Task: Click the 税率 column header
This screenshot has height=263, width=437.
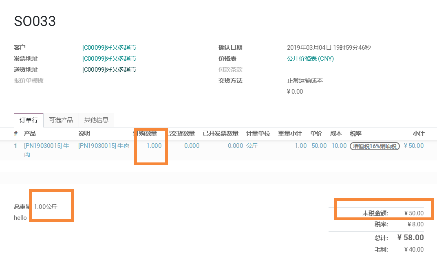Action: [x=355, y=134]
